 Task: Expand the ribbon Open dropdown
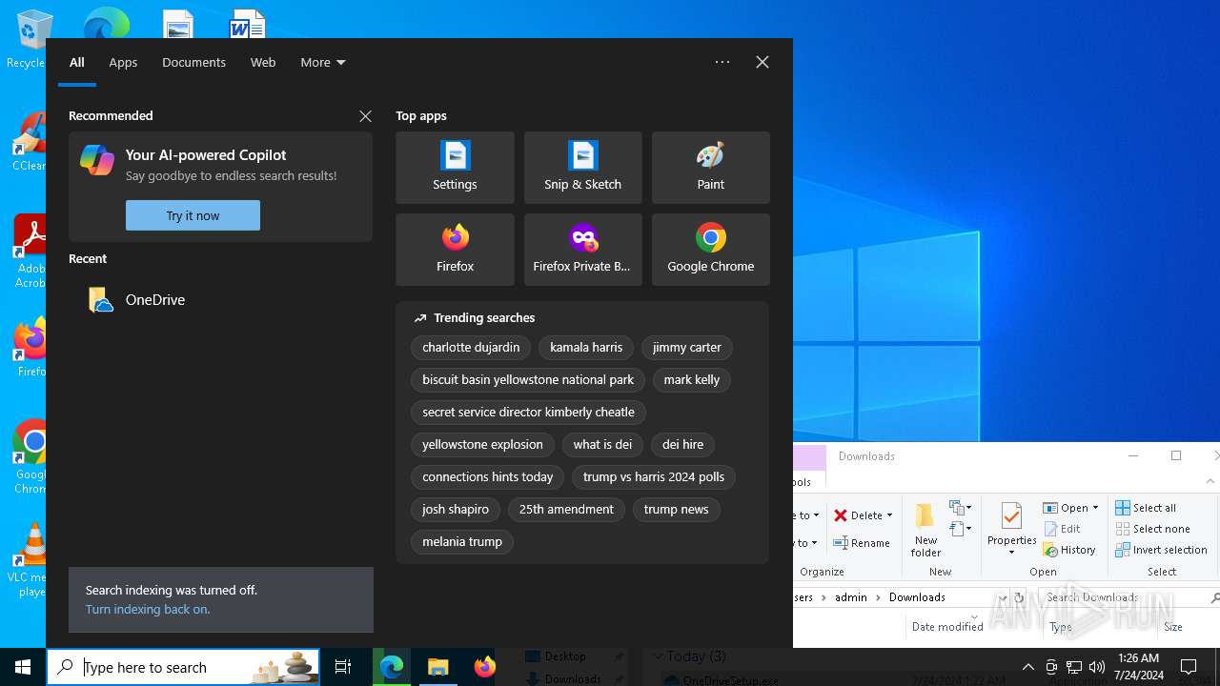click(1095, 508)
